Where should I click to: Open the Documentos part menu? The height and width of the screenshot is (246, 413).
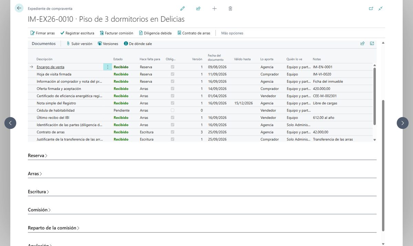coord(43,44)
